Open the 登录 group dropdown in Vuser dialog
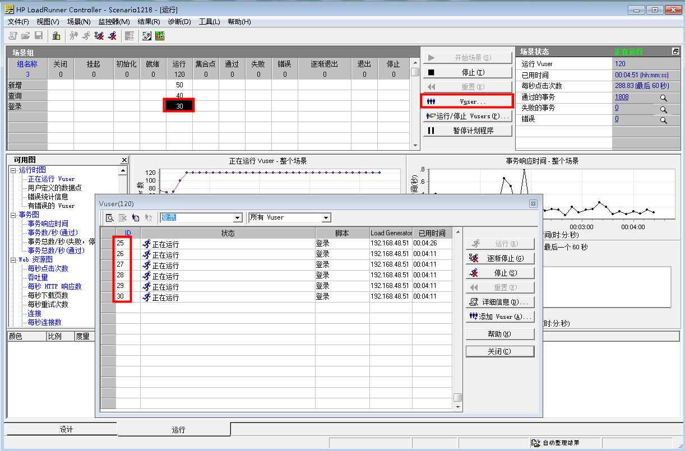 pyautogui.click(x=238, y=218)
